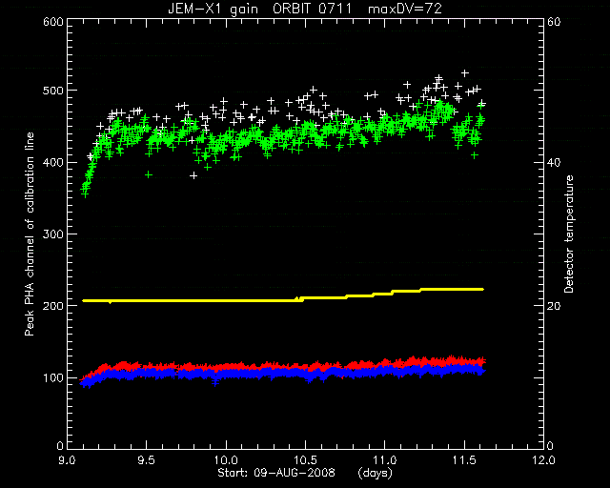Click the 60 tick label on right axis
Image resolution: width=610 pixels, height=488 pixels.
[x=554, y=22]
